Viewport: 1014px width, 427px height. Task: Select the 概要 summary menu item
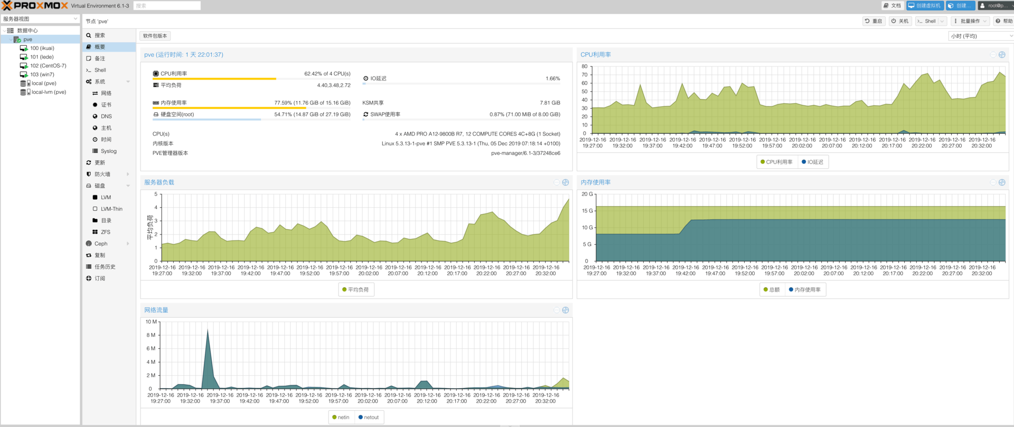click(109, 47)
